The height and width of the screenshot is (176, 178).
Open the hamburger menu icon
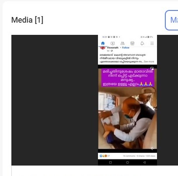coord(152,43)
